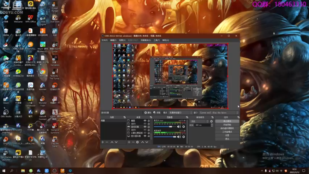
Task: Toggle lock on 显示器采集 source
Action: (x=149, y=136)
